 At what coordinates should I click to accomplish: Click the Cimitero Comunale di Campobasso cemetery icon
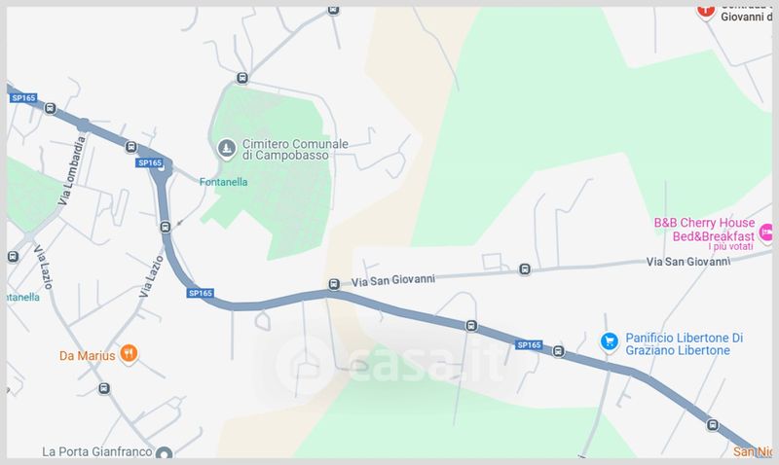point(227,149)
